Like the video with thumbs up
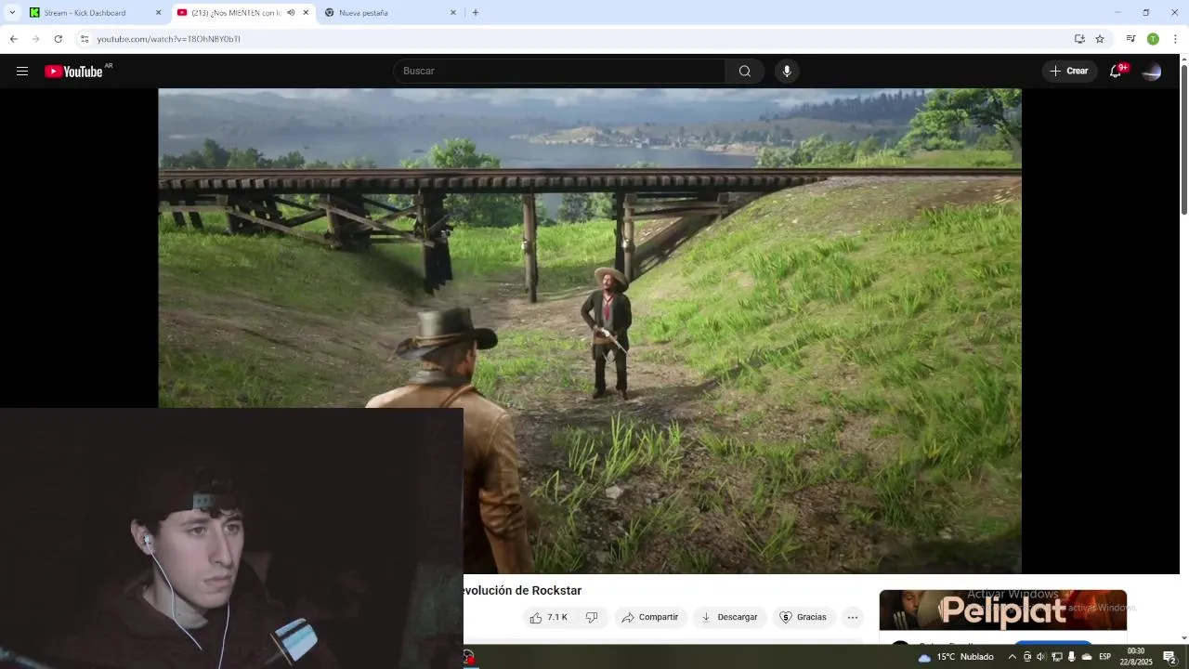 (548, 617)
